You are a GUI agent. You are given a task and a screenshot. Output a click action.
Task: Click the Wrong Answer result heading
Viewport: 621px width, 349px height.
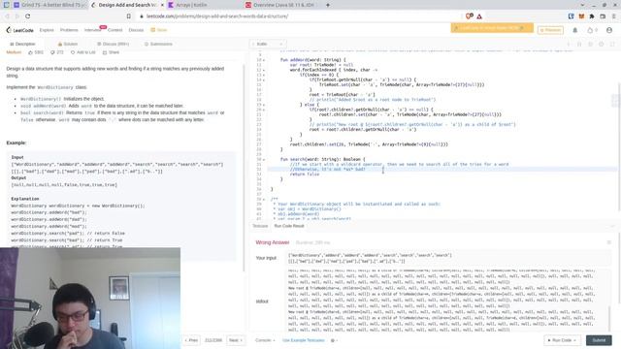(273, 242)
